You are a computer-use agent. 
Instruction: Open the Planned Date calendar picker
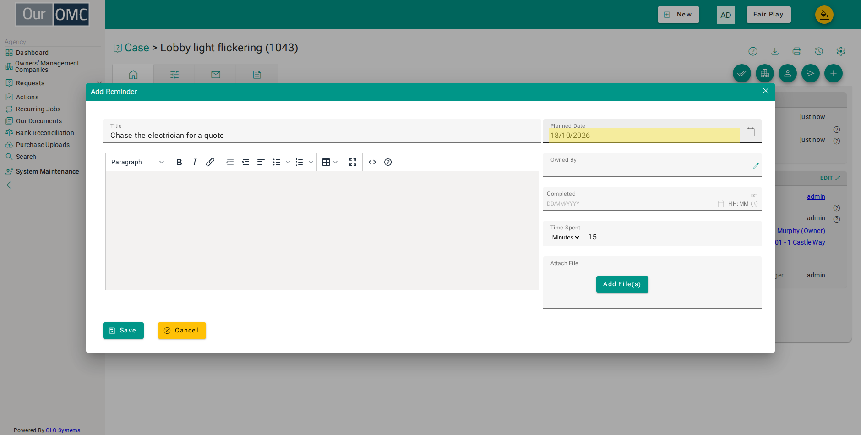click(x=751, y=132)
